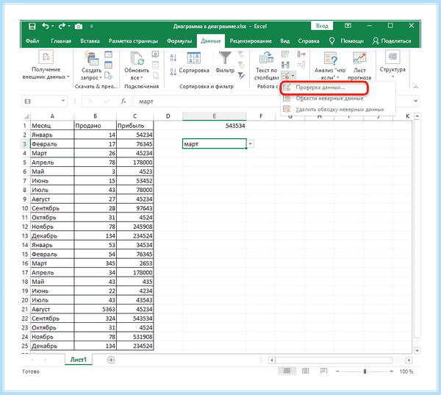The image size is (441, 395).
Task: Sort ascending A to Я
Action: [173, 57]
